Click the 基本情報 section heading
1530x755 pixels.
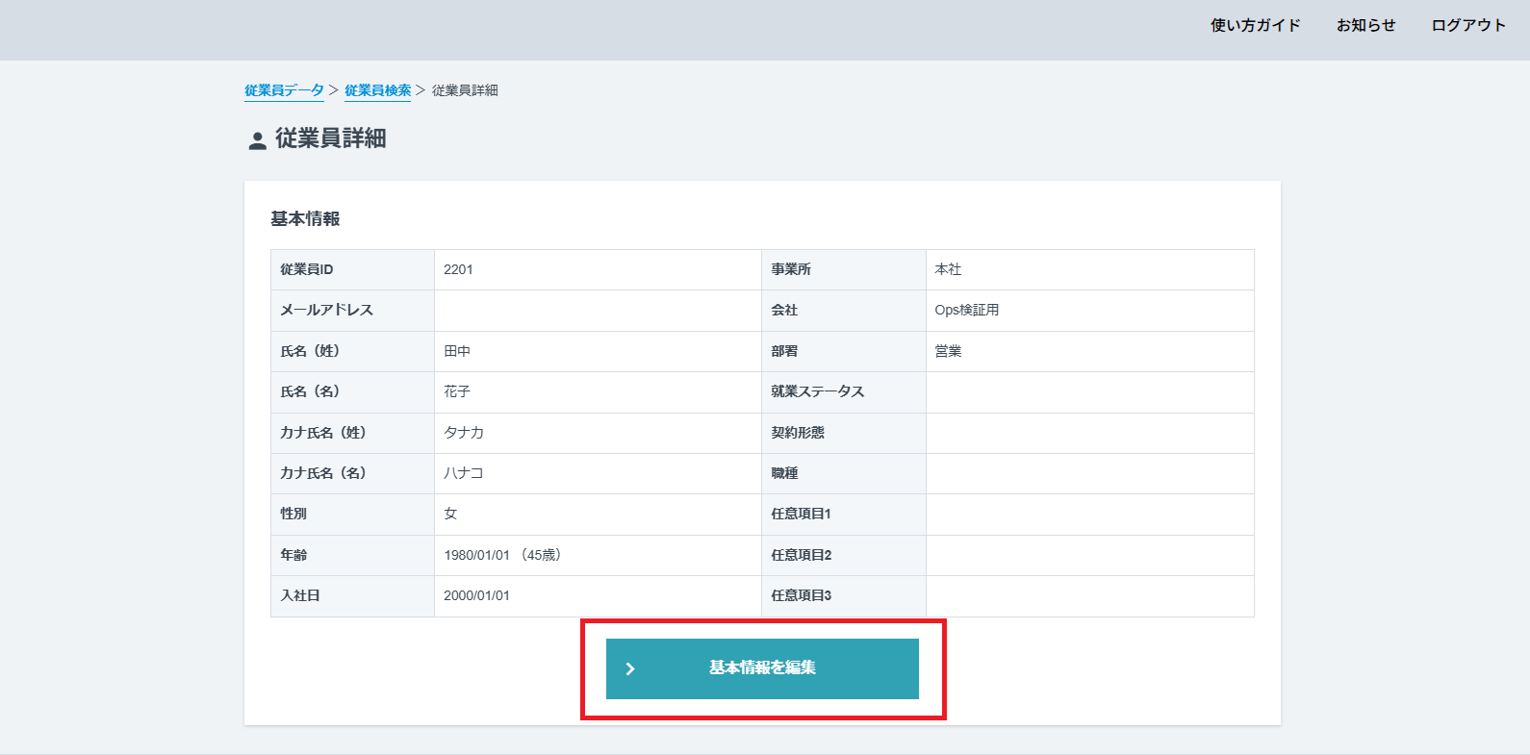coord(305,219)
